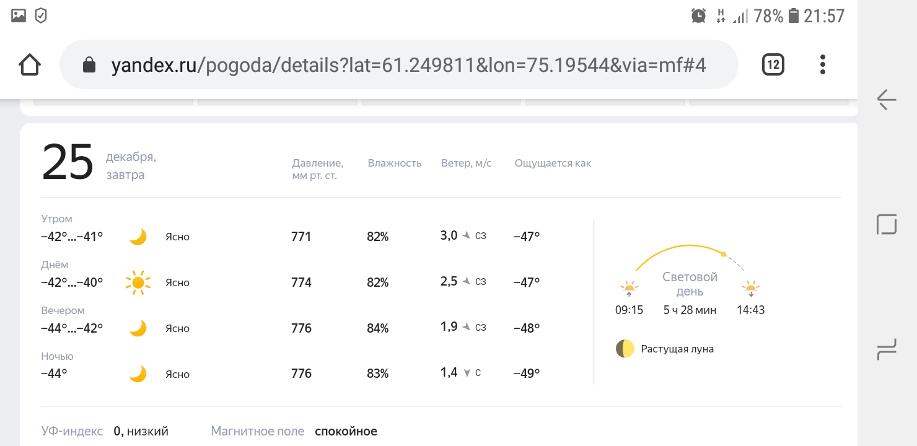
Task: Tap the Магнитное поле value спокойное
Action: (346, 431)
